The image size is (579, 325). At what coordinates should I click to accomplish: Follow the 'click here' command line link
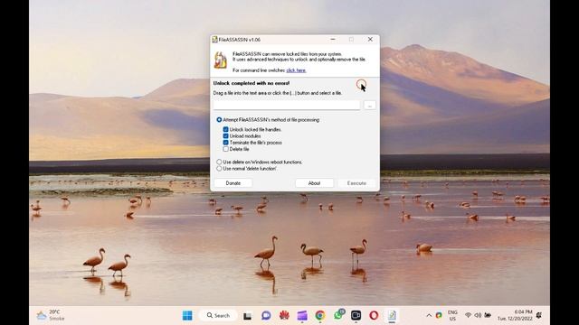click(296, 70)
